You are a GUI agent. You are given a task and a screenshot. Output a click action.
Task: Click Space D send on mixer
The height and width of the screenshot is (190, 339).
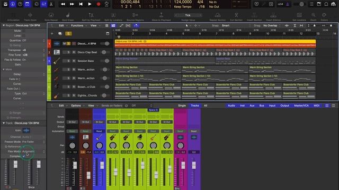coord(153,110)
